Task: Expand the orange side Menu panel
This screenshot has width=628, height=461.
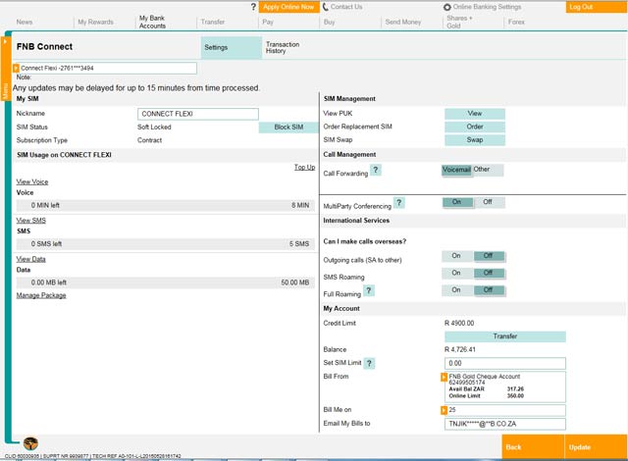Action: pyautogui.click(x=5, y=88)
